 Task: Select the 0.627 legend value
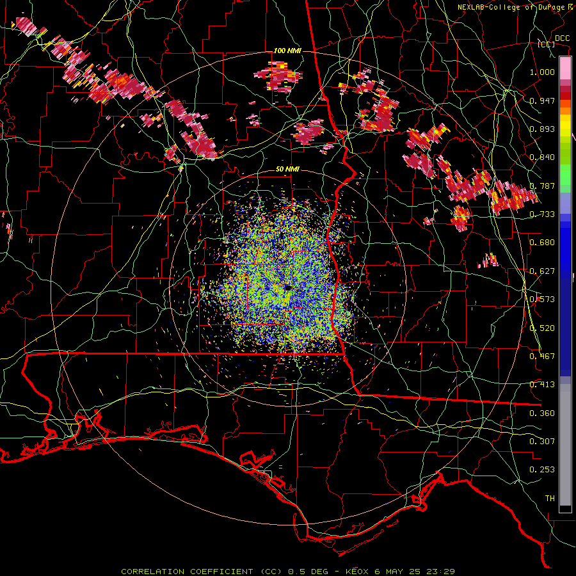[x=542, y=271]
